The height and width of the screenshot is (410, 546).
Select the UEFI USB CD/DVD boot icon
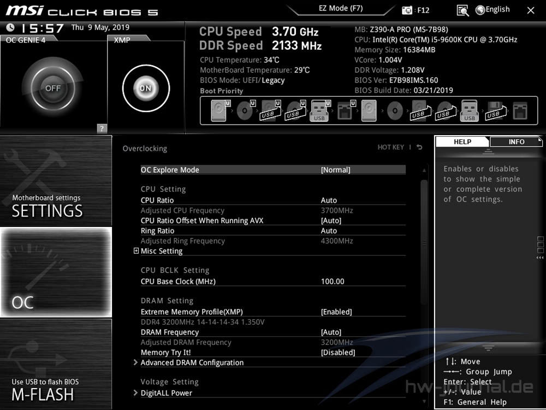295,110
